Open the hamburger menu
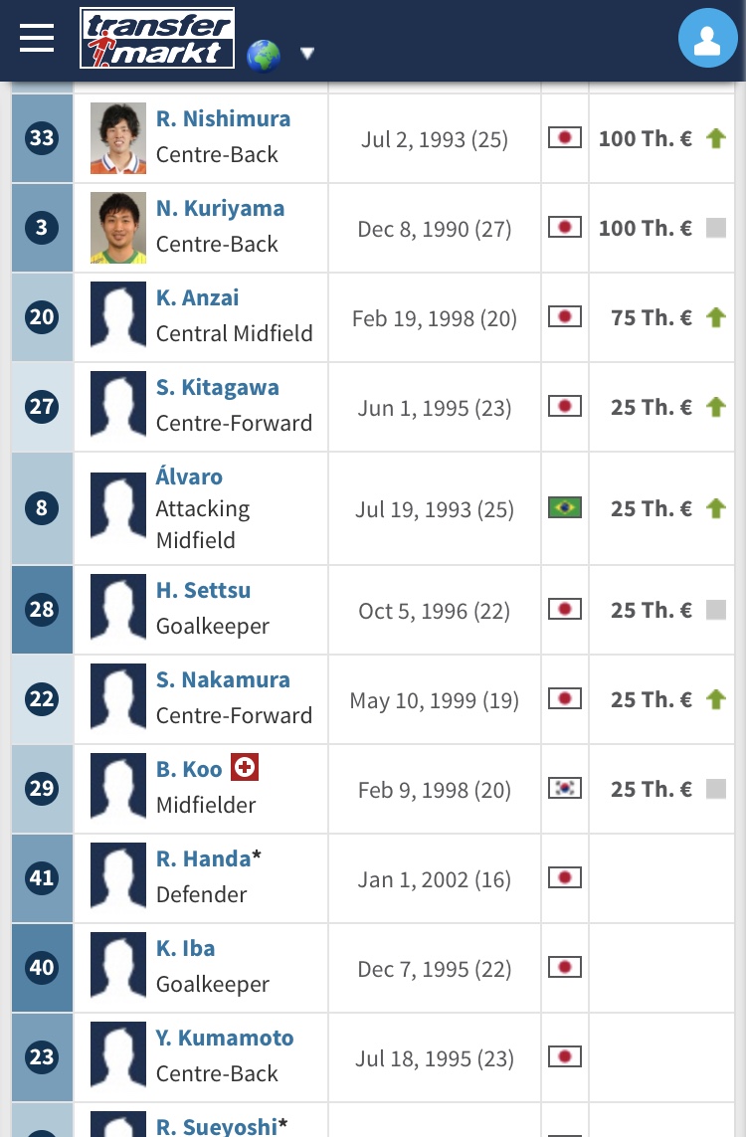 click(x=37, y=38)
